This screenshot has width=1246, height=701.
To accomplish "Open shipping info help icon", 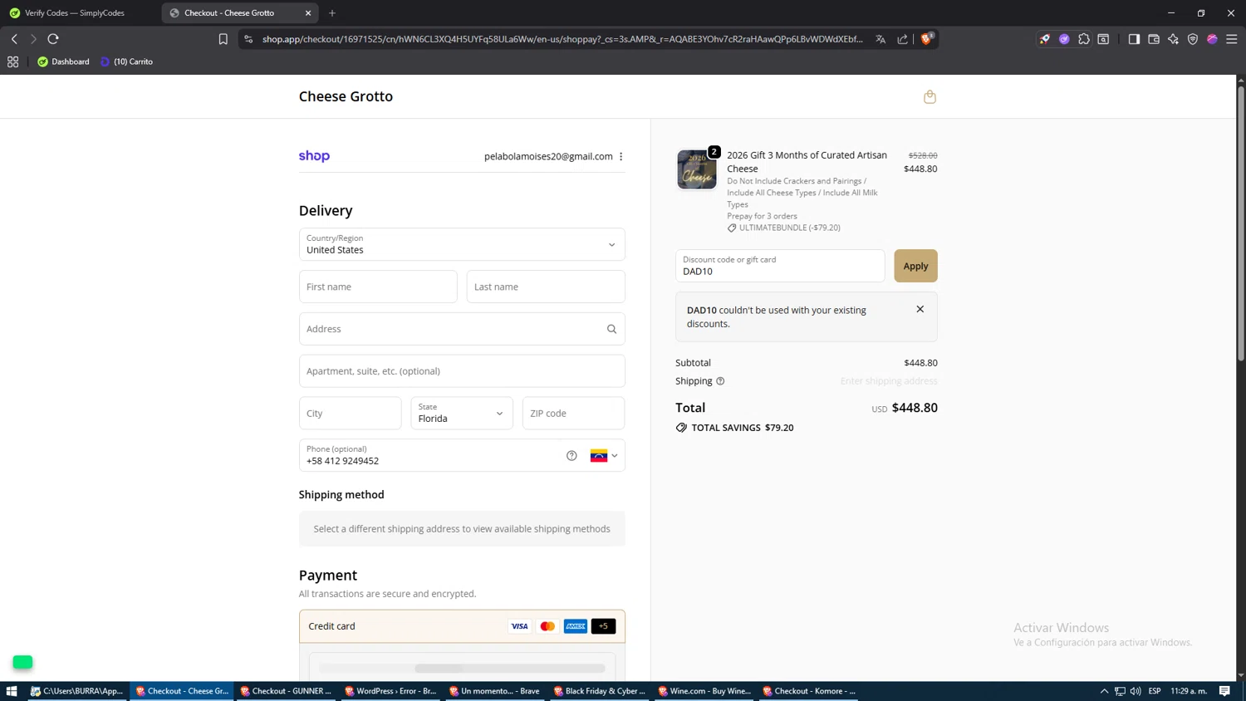I will click(720, 381).
